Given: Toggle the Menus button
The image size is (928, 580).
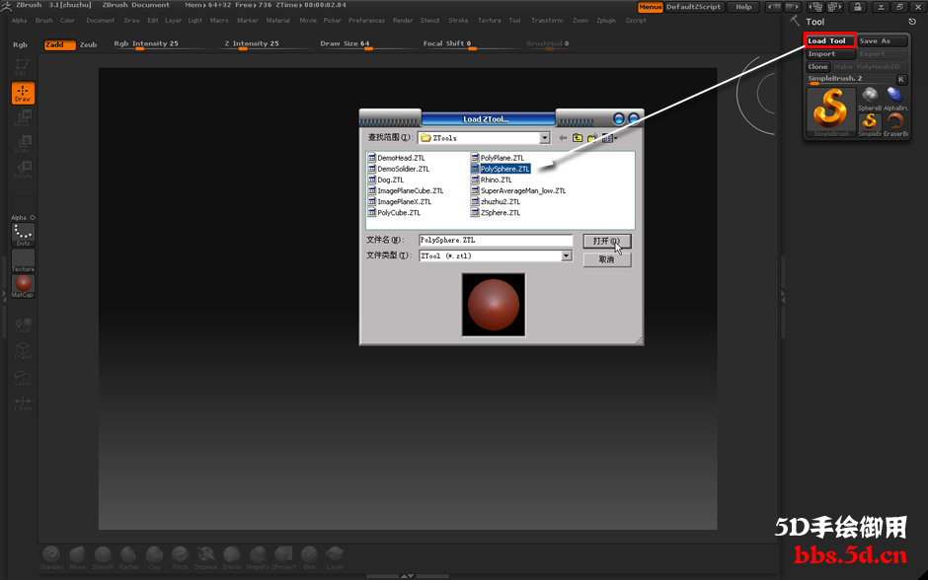Looking at the screenshot, I should 650,7.
